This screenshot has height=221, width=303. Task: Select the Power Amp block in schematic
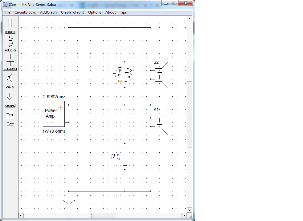54,114
